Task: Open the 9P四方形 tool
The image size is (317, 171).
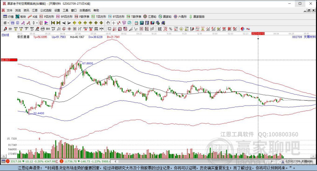Action: click(x=64, y=17)
